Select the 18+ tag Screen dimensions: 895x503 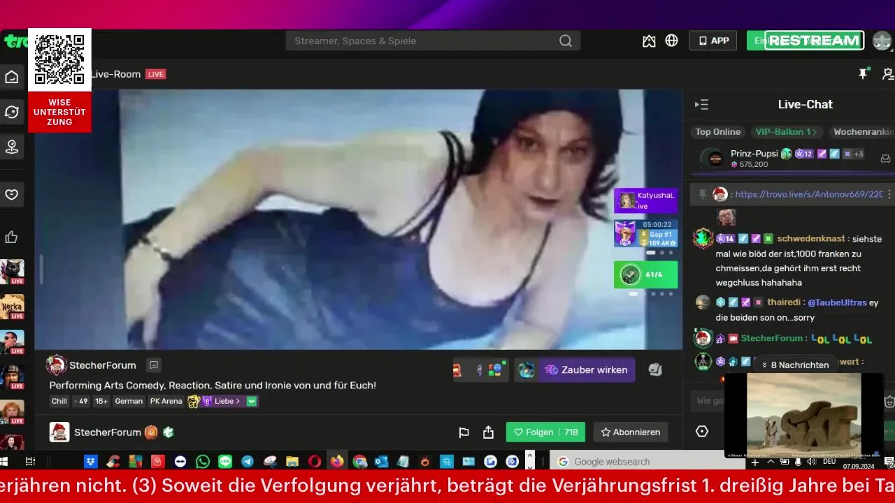tap(101, 401)
